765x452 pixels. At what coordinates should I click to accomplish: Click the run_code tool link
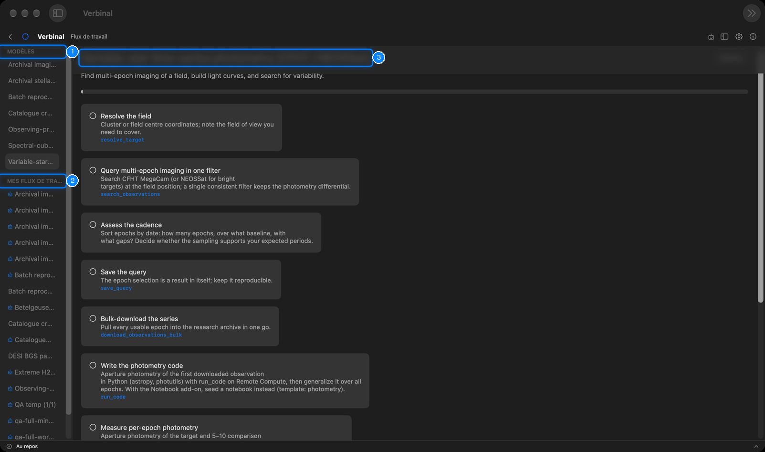point(113,397)
